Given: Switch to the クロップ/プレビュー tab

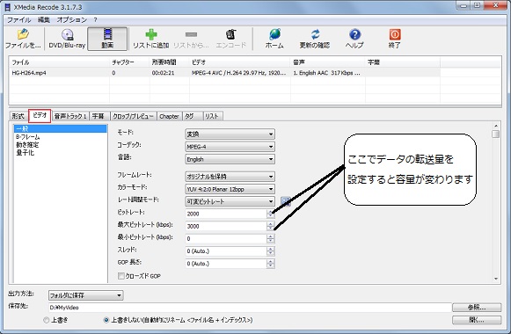Looking at the screenshot, I should 133,116.
